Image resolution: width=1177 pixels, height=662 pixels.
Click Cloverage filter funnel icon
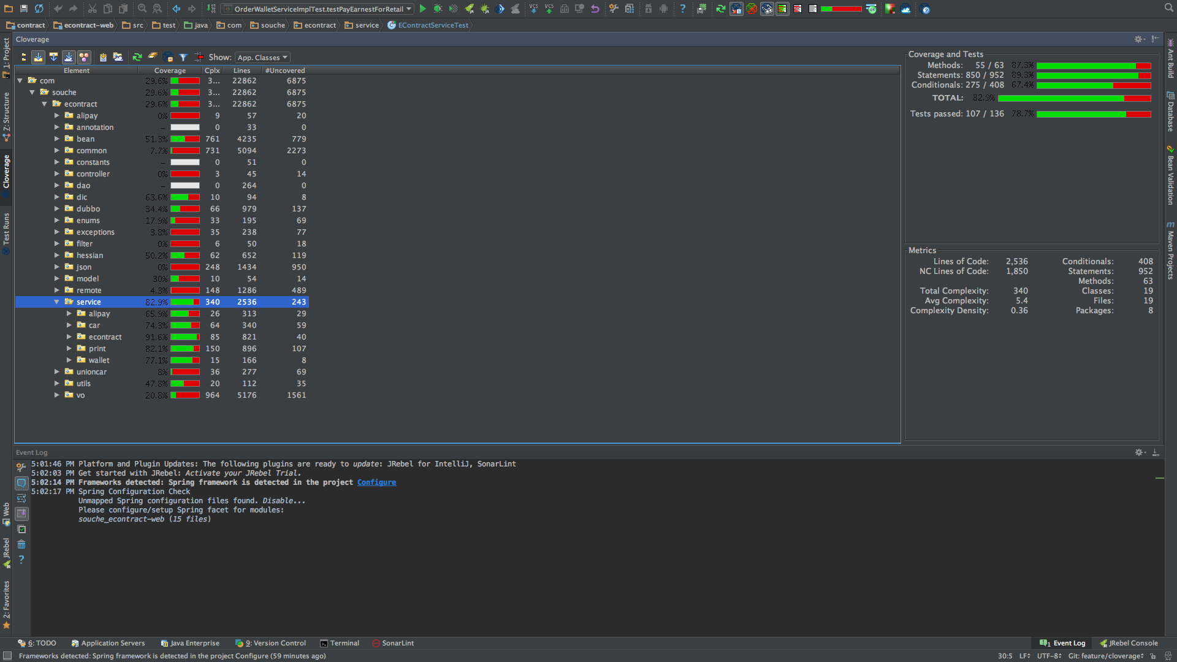click(183, 57)
